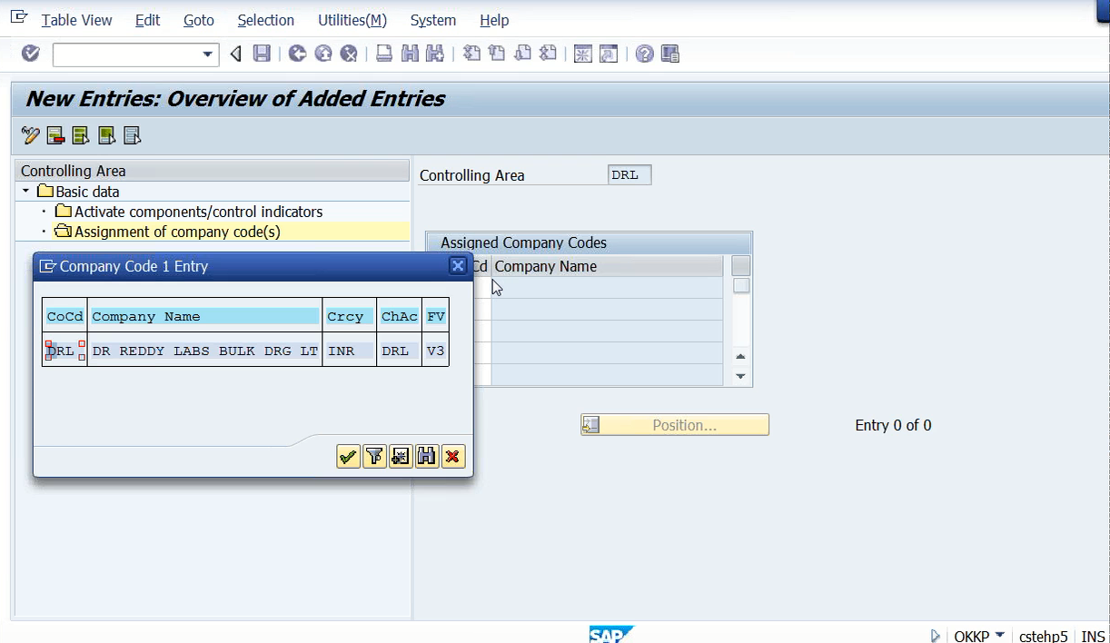Click the Position... button

[675, 425]
